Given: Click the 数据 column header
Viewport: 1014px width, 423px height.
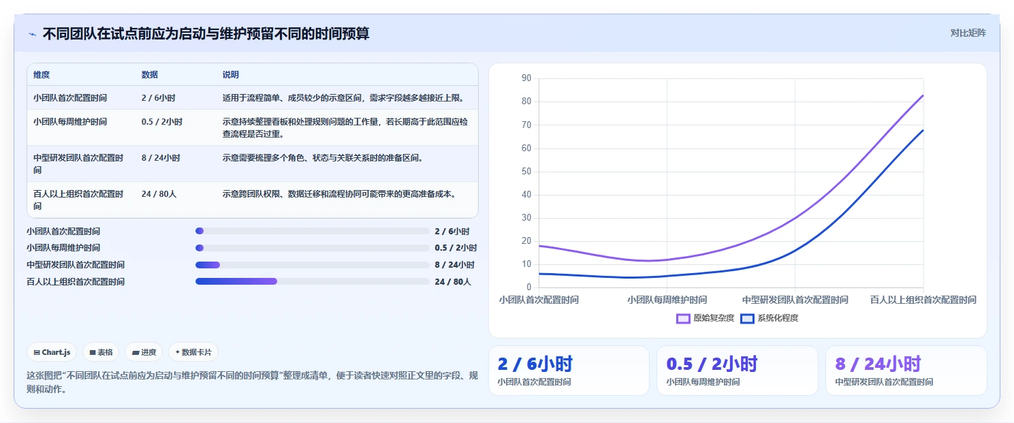Looking at the screenshot, I should (x=150, y=75).
